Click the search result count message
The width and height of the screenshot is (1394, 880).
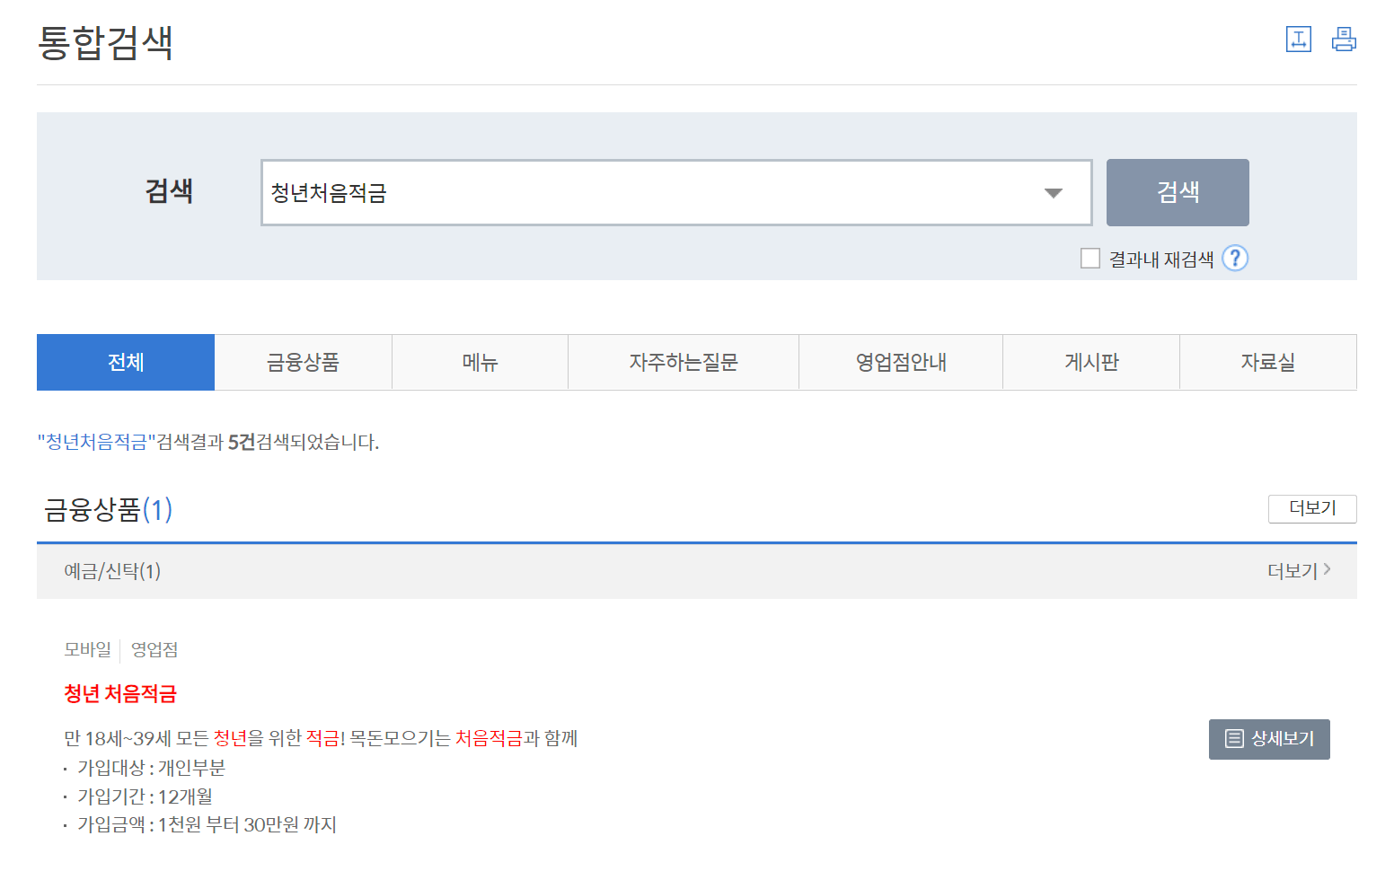click(x=208, y=442)
